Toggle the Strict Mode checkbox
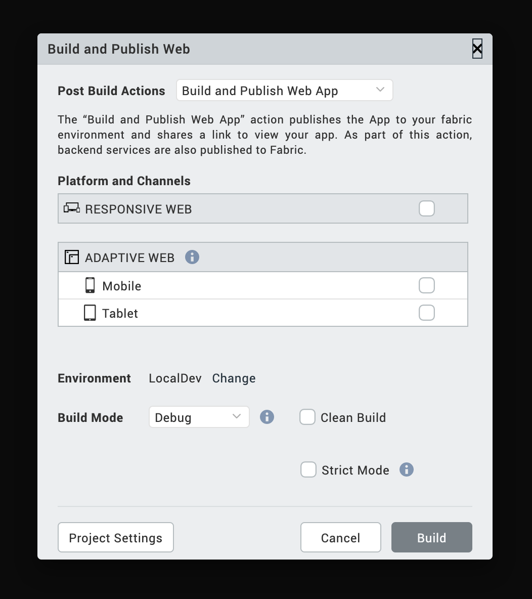The height and width of the screenshot is (599, 532). (x=308, y=469)
